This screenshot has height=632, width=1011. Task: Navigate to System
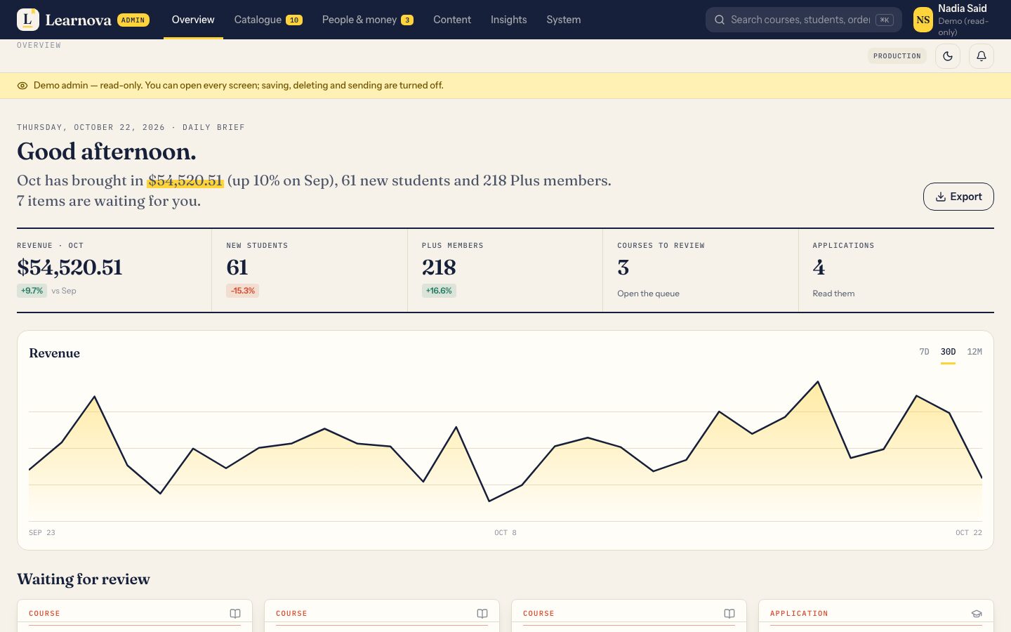coord(564,20)
